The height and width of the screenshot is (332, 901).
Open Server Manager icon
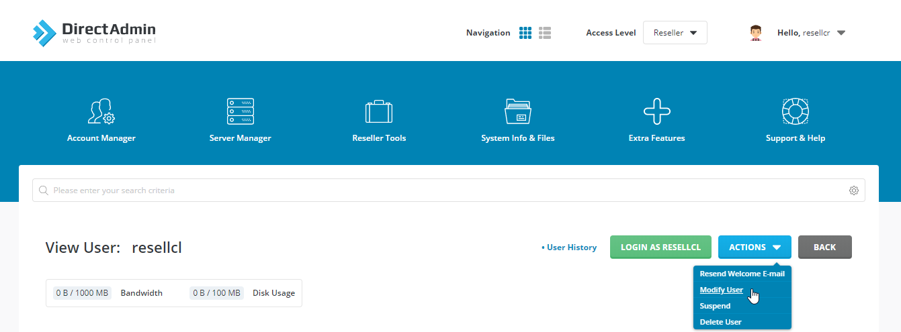coord(241,111)
